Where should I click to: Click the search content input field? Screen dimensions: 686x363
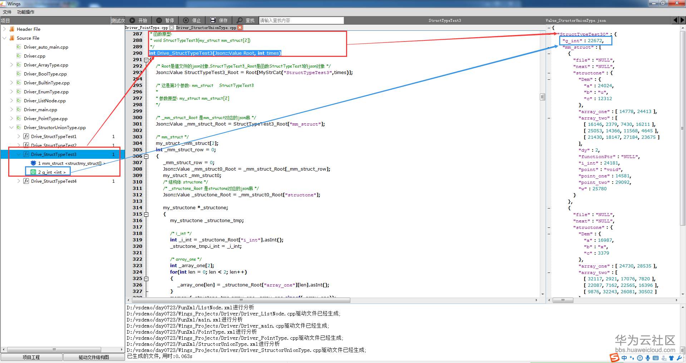point(301,20)
